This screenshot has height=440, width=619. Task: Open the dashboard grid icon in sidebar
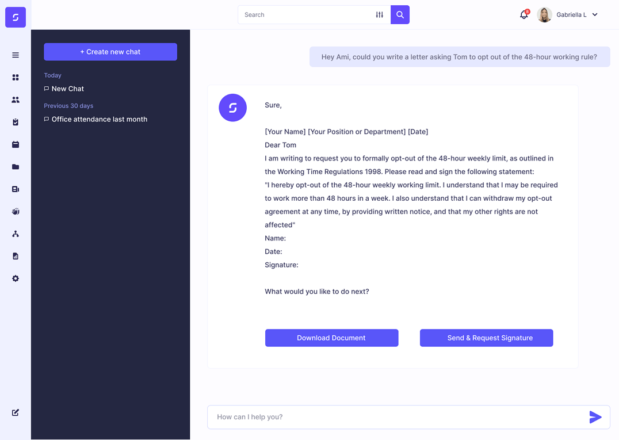[x=16, y=77]
